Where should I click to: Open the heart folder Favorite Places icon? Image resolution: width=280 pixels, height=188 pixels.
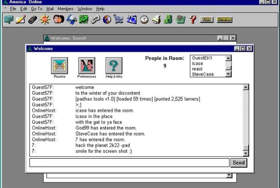click(x=180, y=19)
